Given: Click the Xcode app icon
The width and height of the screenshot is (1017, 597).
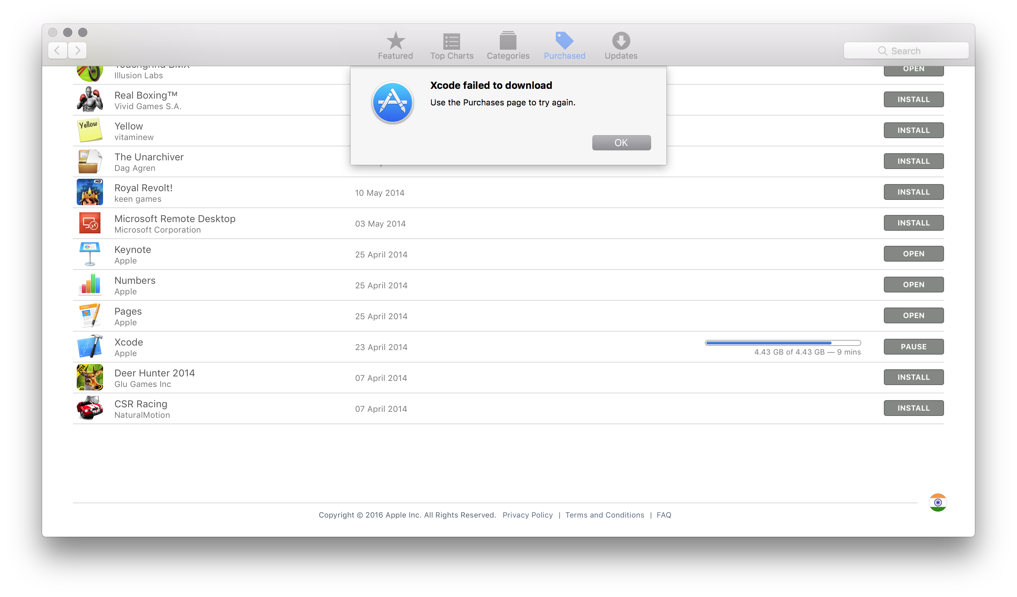Looking at the screenshot, I should pos(90,346).
